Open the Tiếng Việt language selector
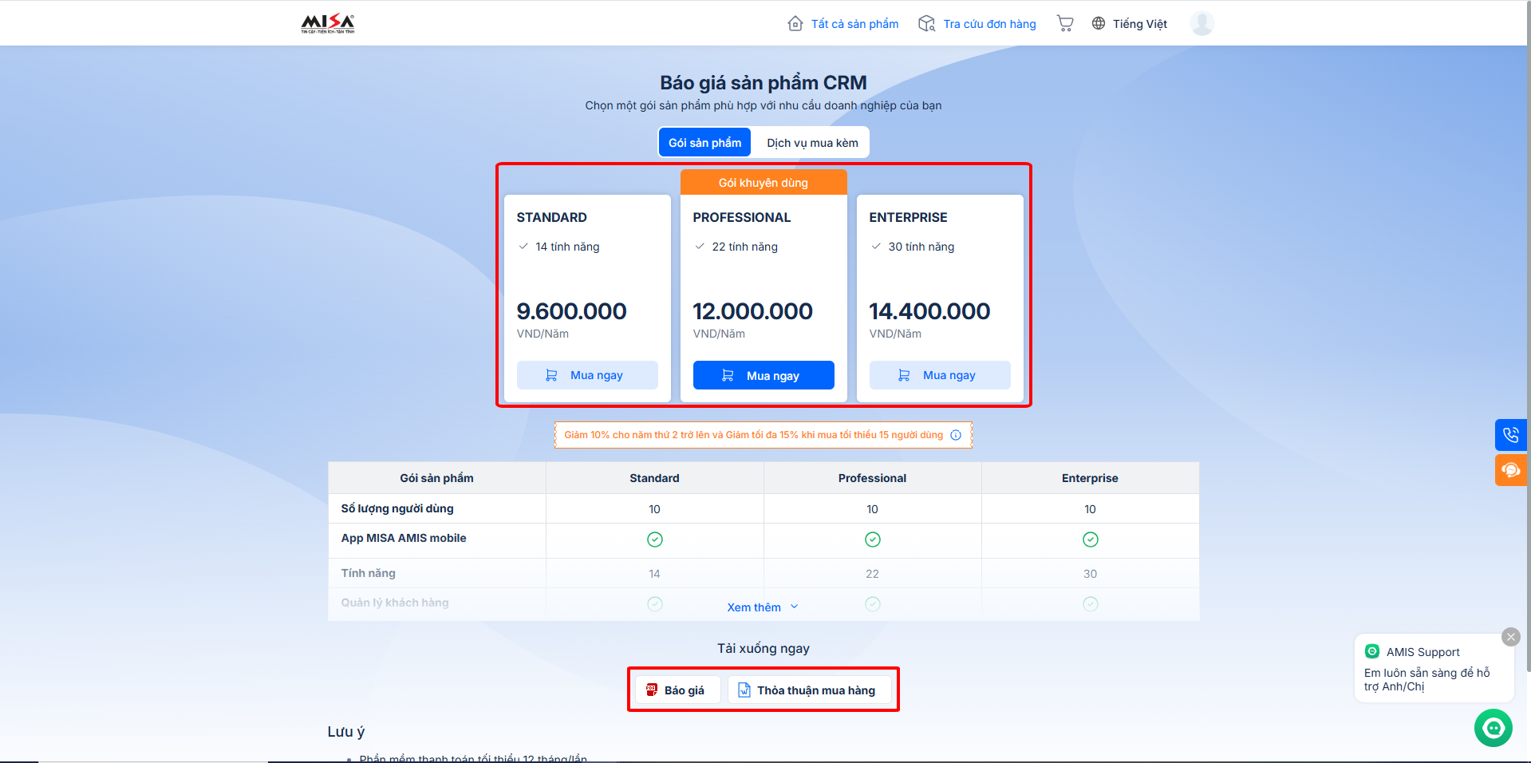The width and height of the screenshot is (1531, 763). 1130,24
